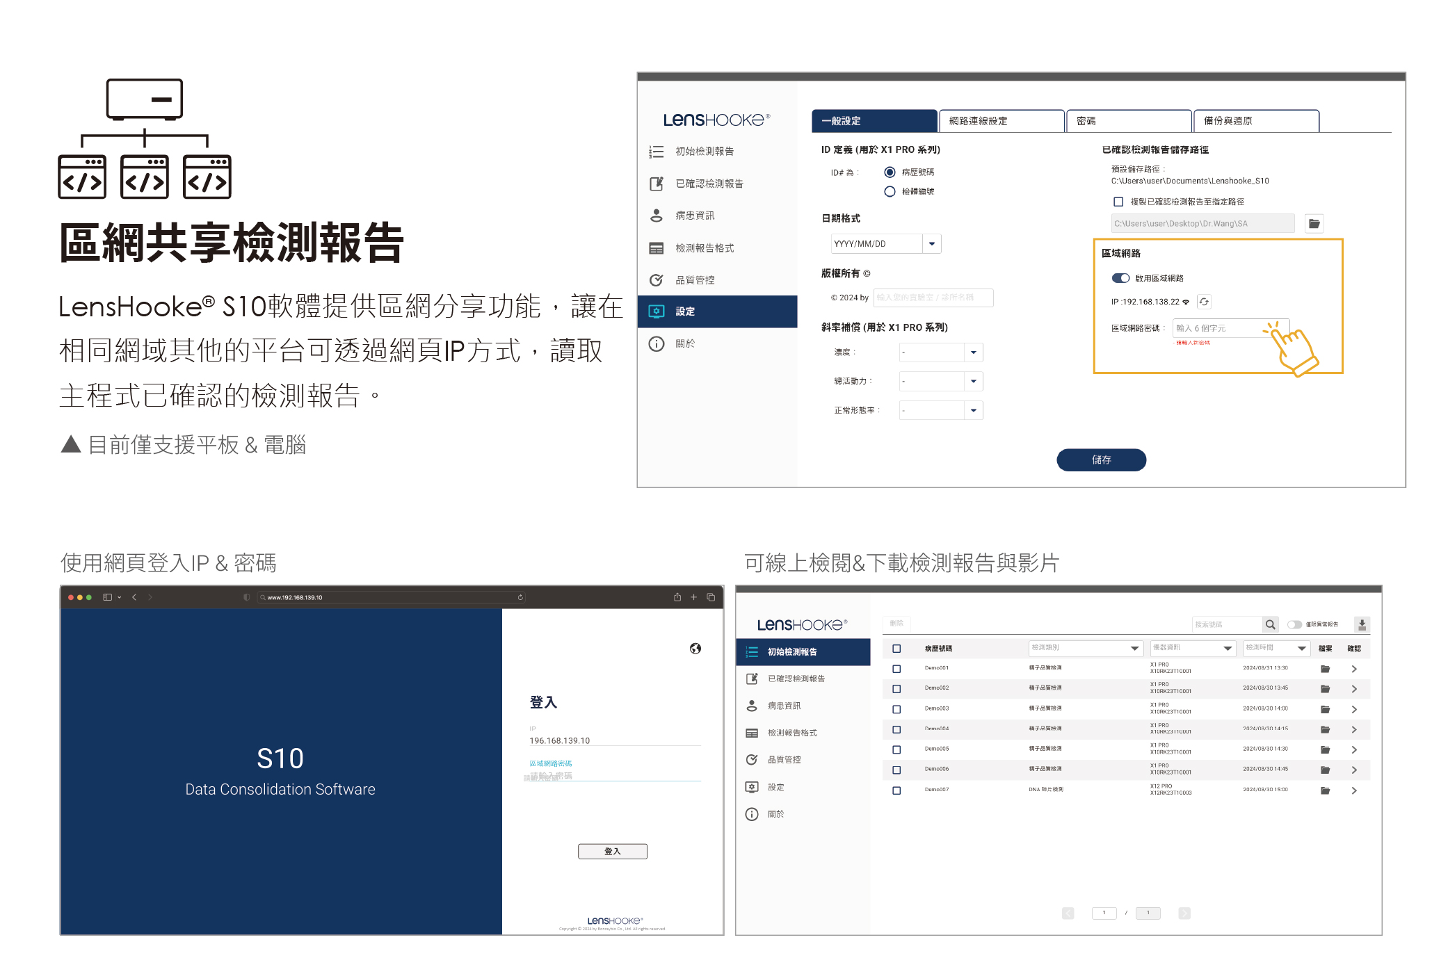The image size is (1448, 974).
Task: Open the YYYY/MM/DD date format dropdown
Action: (932, 244)
